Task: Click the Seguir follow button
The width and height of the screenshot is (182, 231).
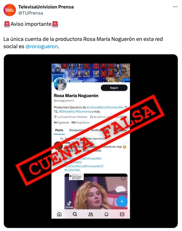Action: point(114,88)
